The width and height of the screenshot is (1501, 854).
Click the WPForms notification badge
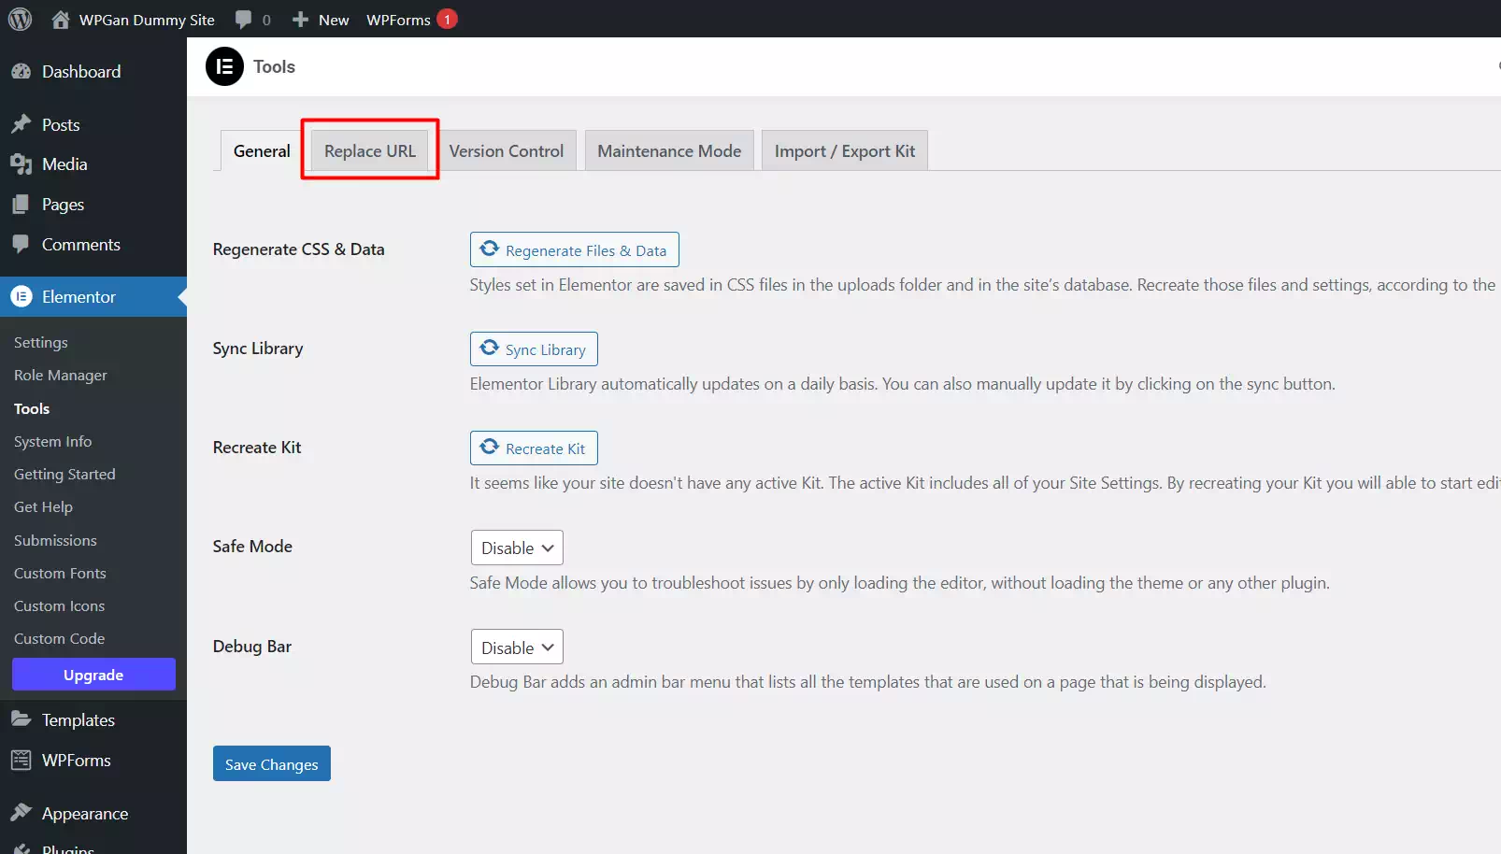point(447,19)
